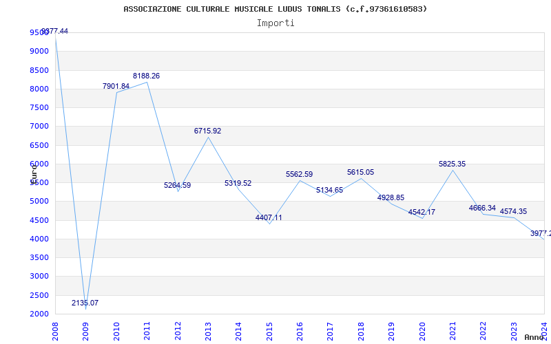Click x-axis year 2012
Screen dimensions: 551x344
[x=178, y=332]
